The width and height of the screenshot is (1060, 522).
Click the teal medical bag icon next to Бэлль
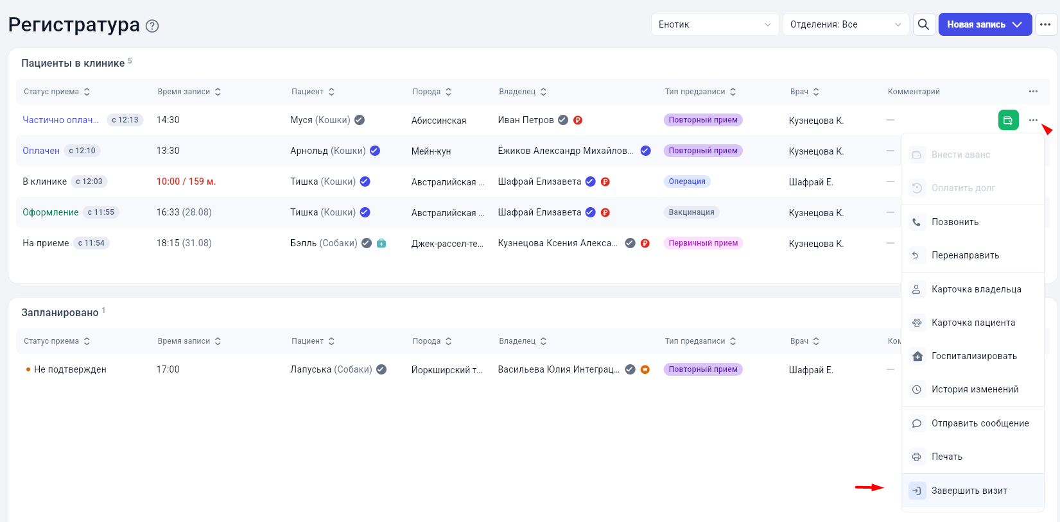(x=381, y=243)
